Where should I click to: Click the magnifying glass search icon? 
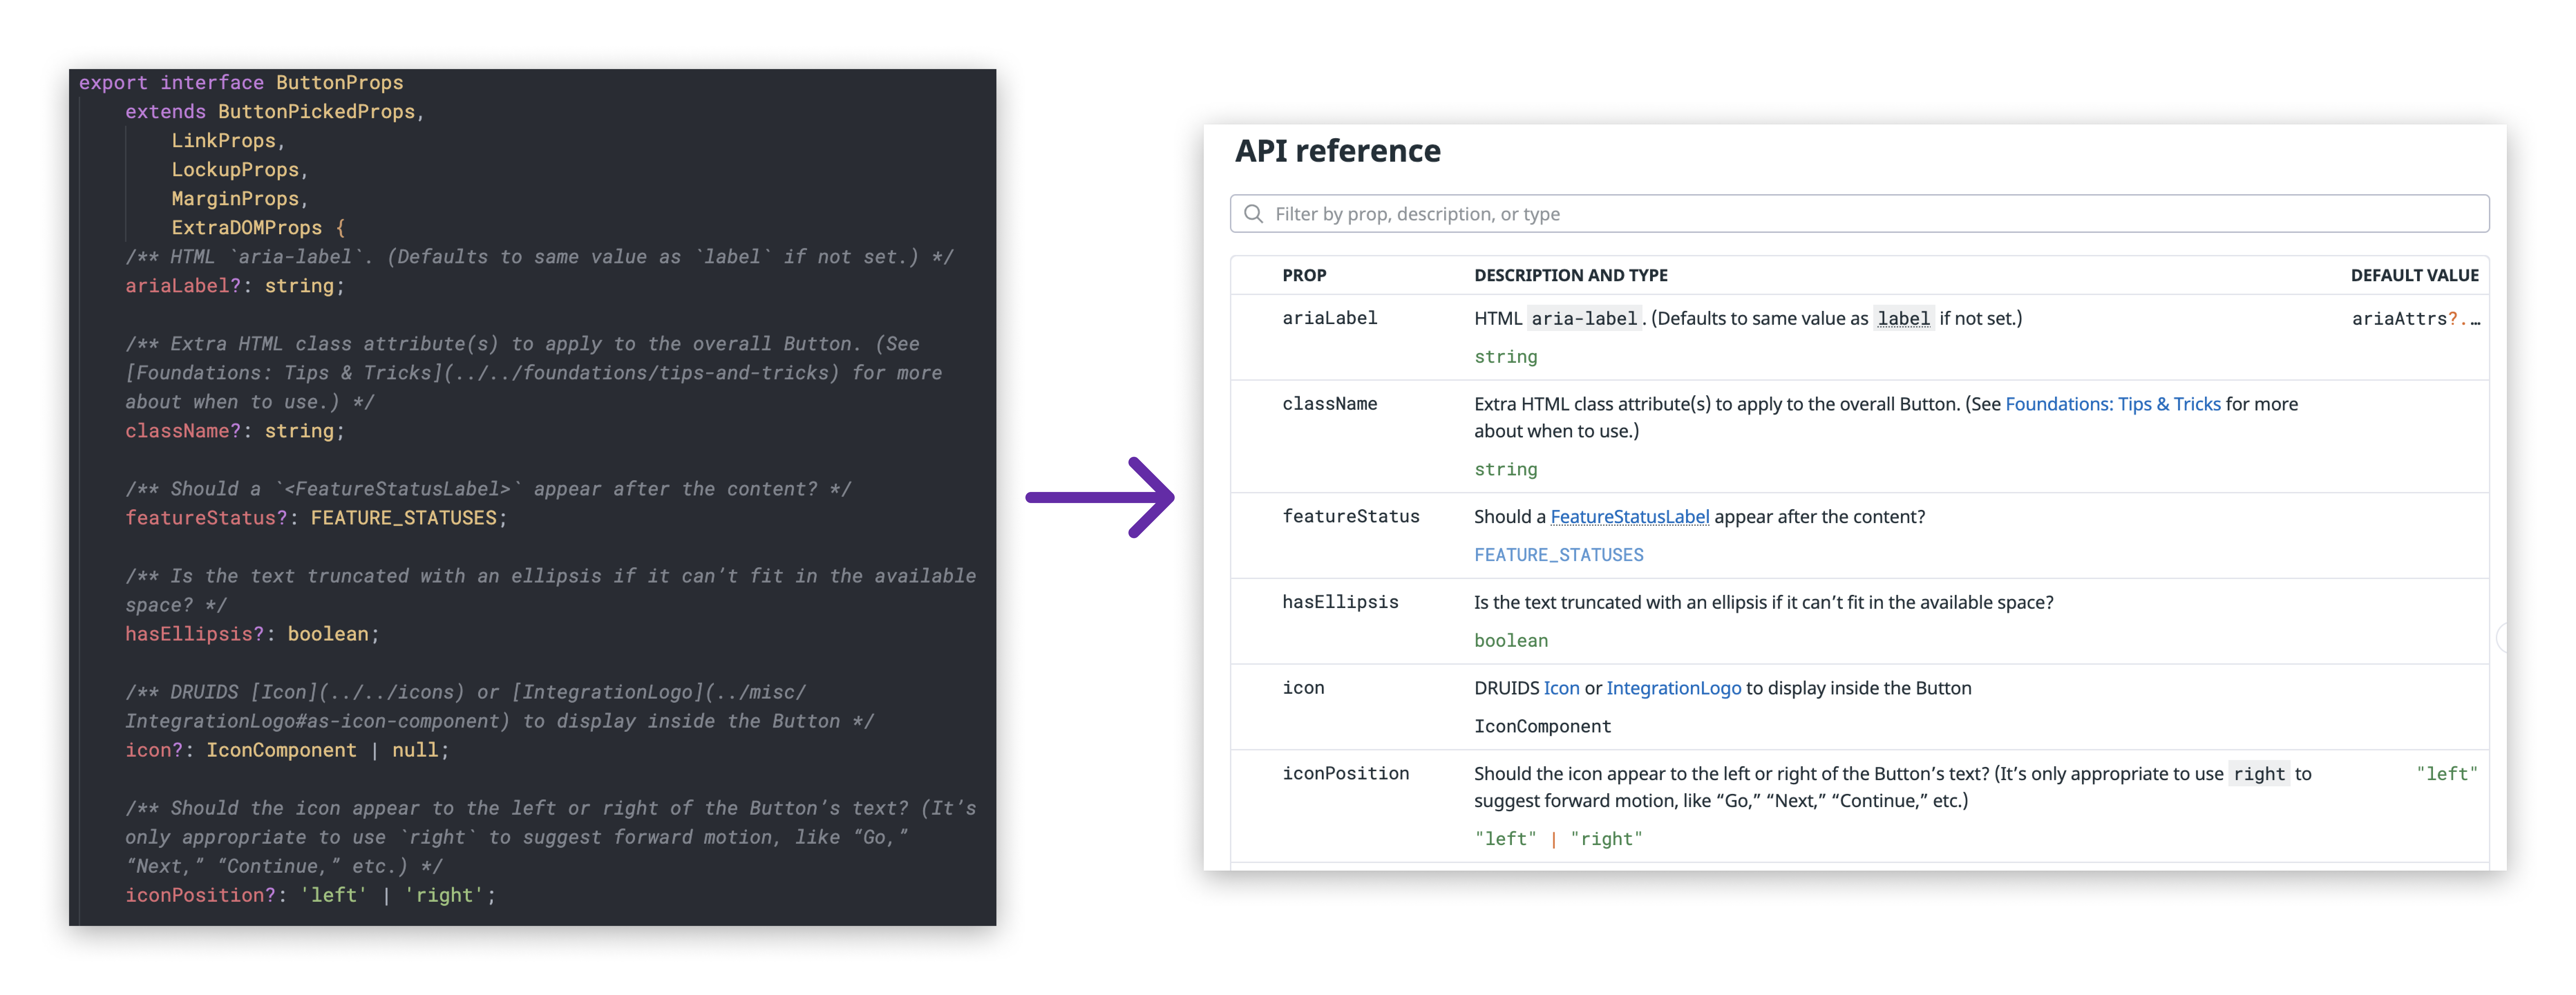1254,213
